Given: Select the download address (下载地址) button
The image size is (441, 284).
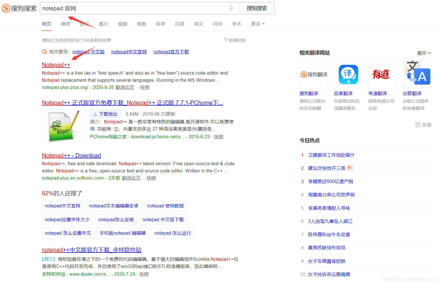Looking at the screenshot, I should point(105,114).
